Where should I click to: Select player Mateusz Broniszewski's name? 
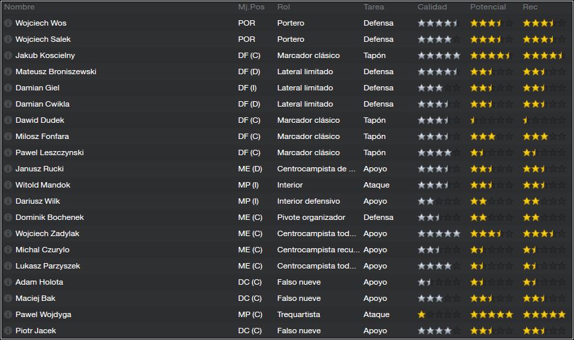(55, 72)
